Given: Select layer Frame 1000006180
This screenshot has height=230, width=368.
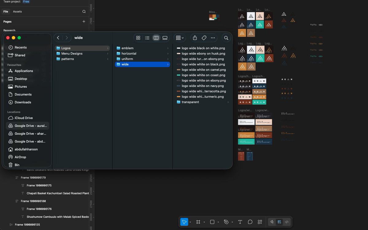Looking at the screenshot, I should click(33, 201).
